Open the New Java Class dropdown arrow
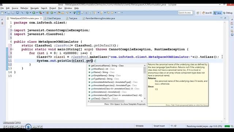Screen dimensions: 234x132 [55, 13]
